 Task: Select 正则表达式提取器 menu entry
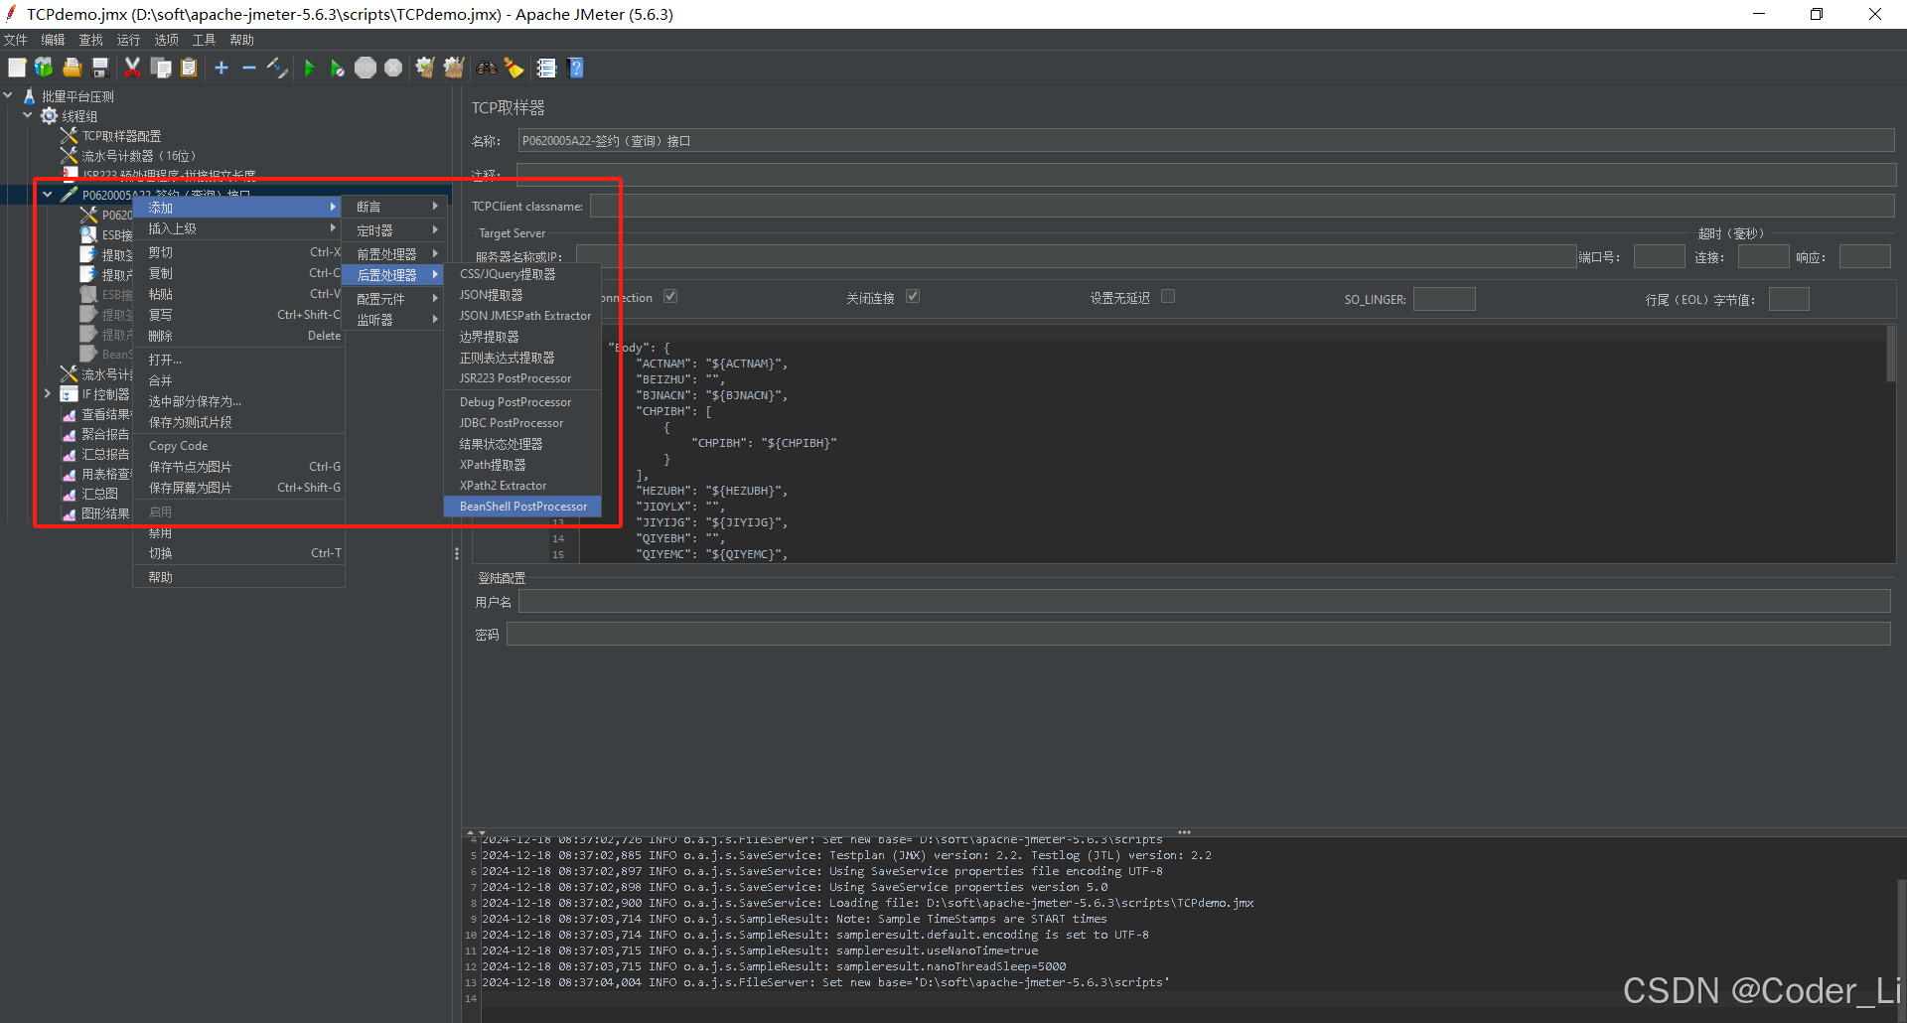(x=522, y=358)
